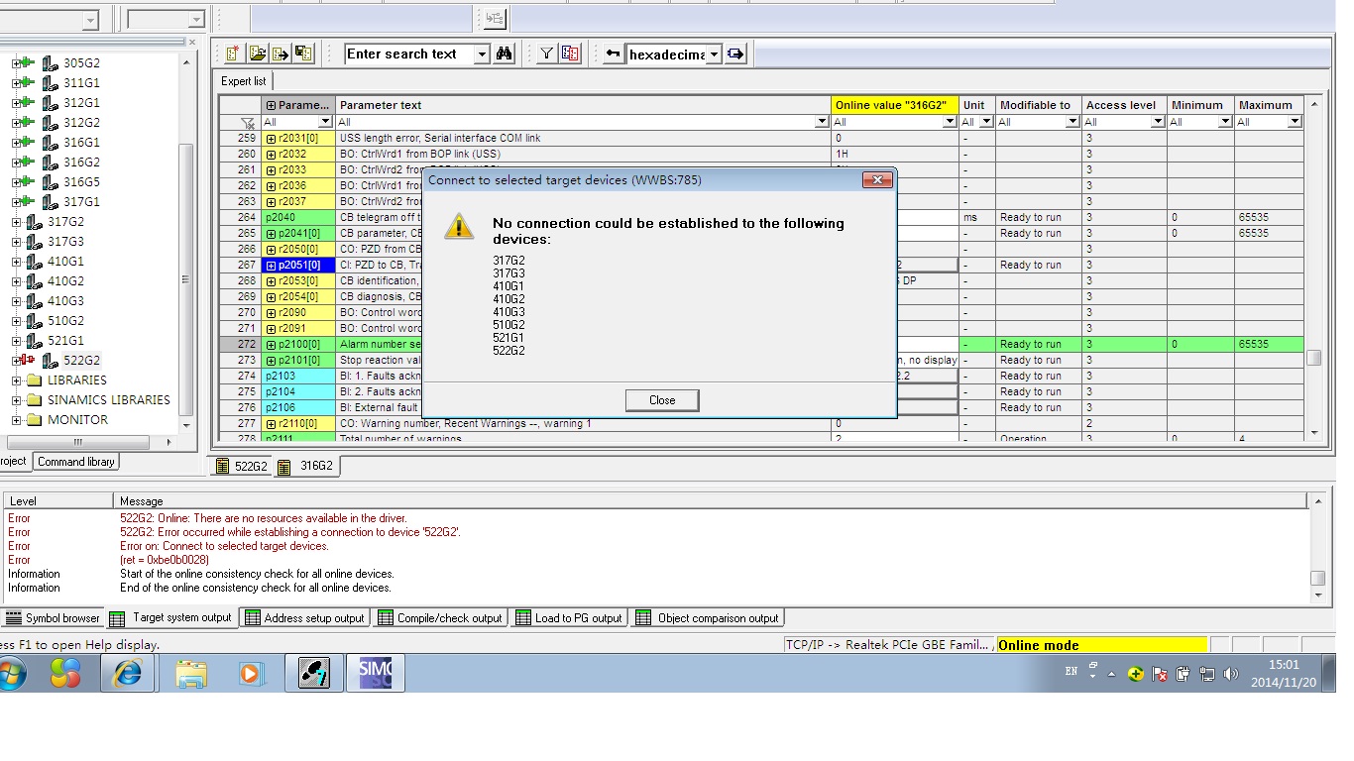Expand the 410G1 tree node
The height and width of the screenshot is (761, 1354).
click(x=16, y=261)
